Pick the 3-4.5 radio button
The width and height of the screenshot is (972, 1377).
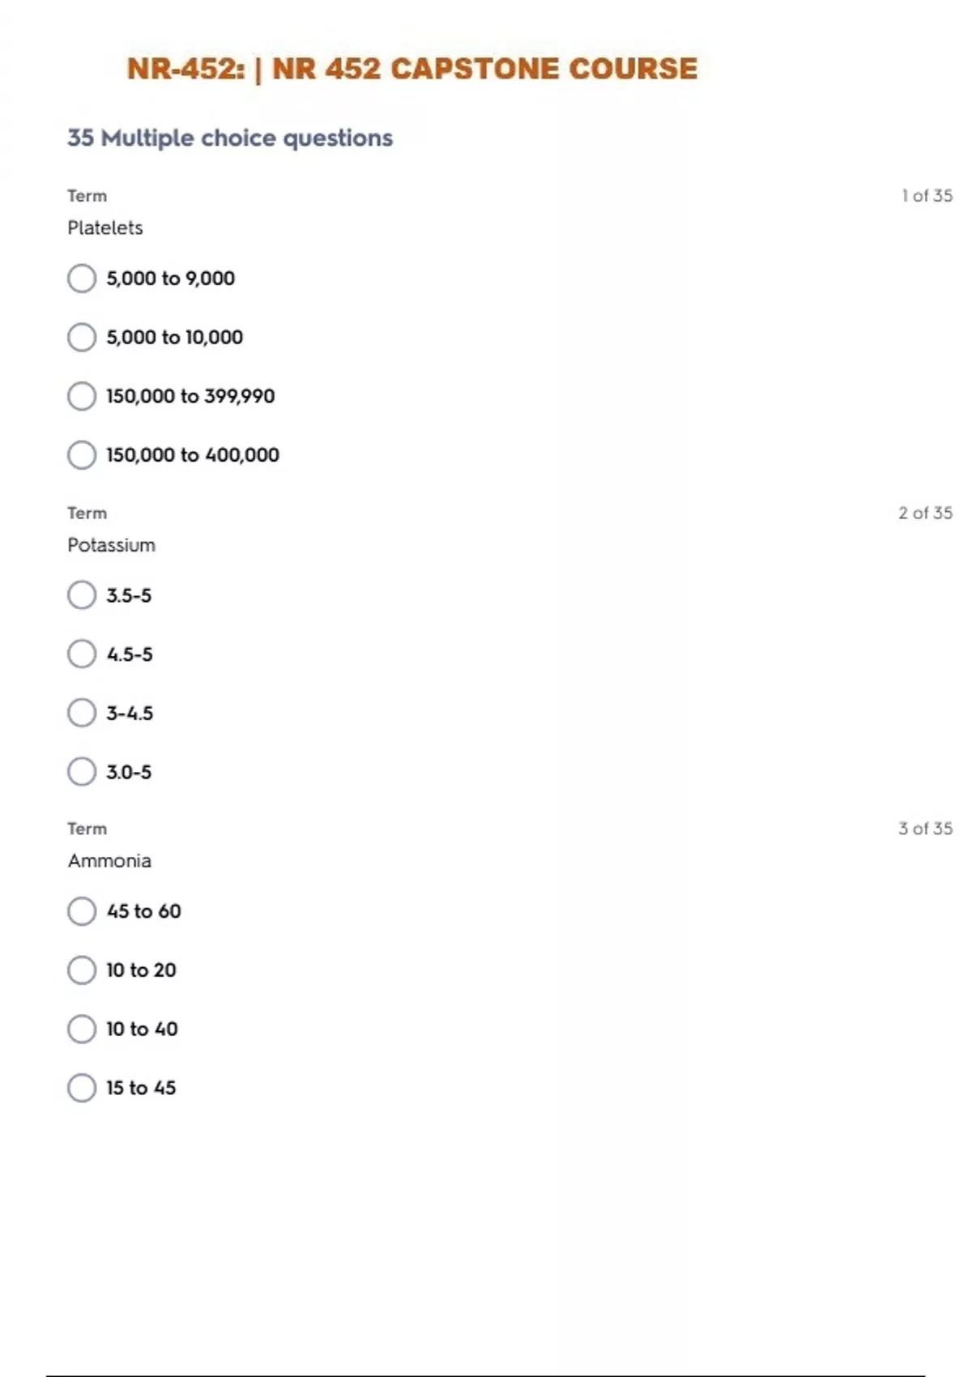[x=82, y=714]
